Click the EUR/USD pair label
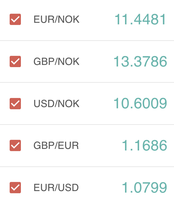Screen dimensions: 174x206 pyautogui.click(x=56, y=187)
